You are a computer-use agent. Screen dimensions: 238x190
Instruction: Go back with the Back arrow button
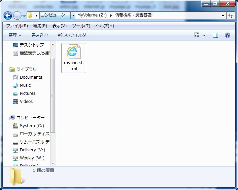[x=8, y=15]
